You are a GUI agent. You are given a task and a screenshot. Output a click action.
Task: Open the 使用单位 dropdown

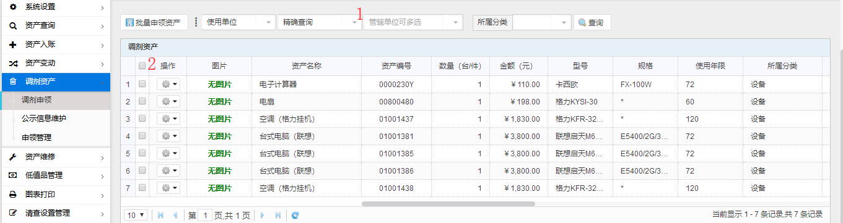(238, 22)
